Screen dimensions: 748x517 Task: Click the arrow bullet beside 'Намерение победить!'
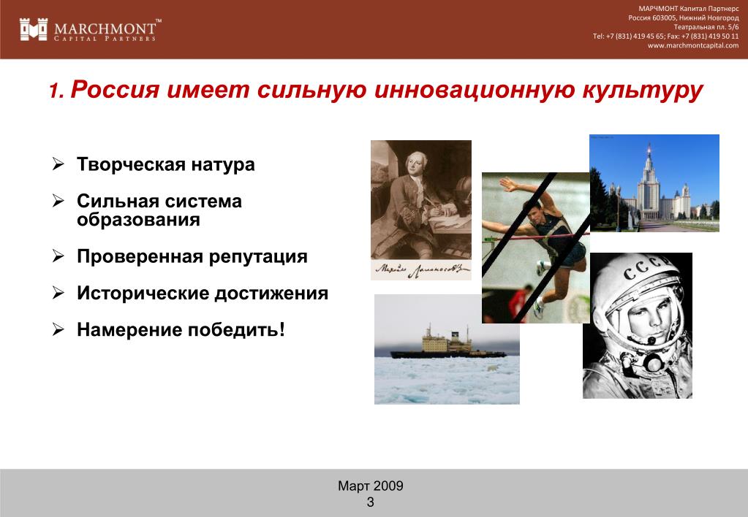58,330
